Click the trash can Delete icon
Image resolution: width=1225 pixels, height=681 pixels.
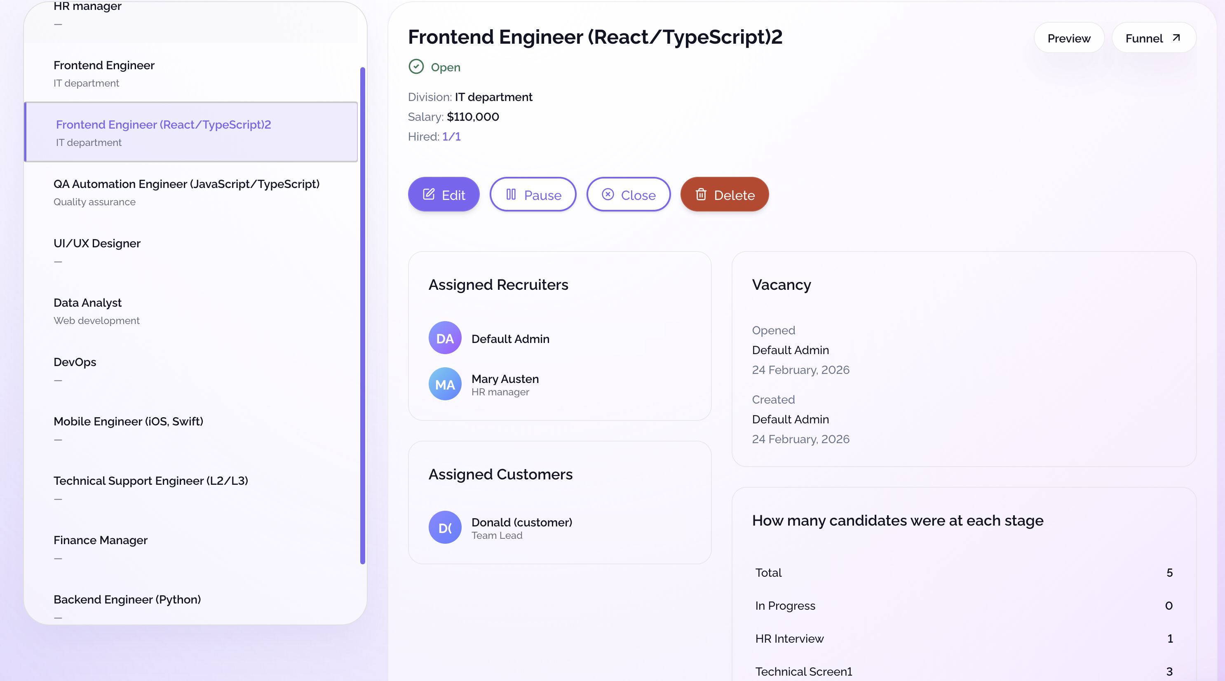click(700, 194)
